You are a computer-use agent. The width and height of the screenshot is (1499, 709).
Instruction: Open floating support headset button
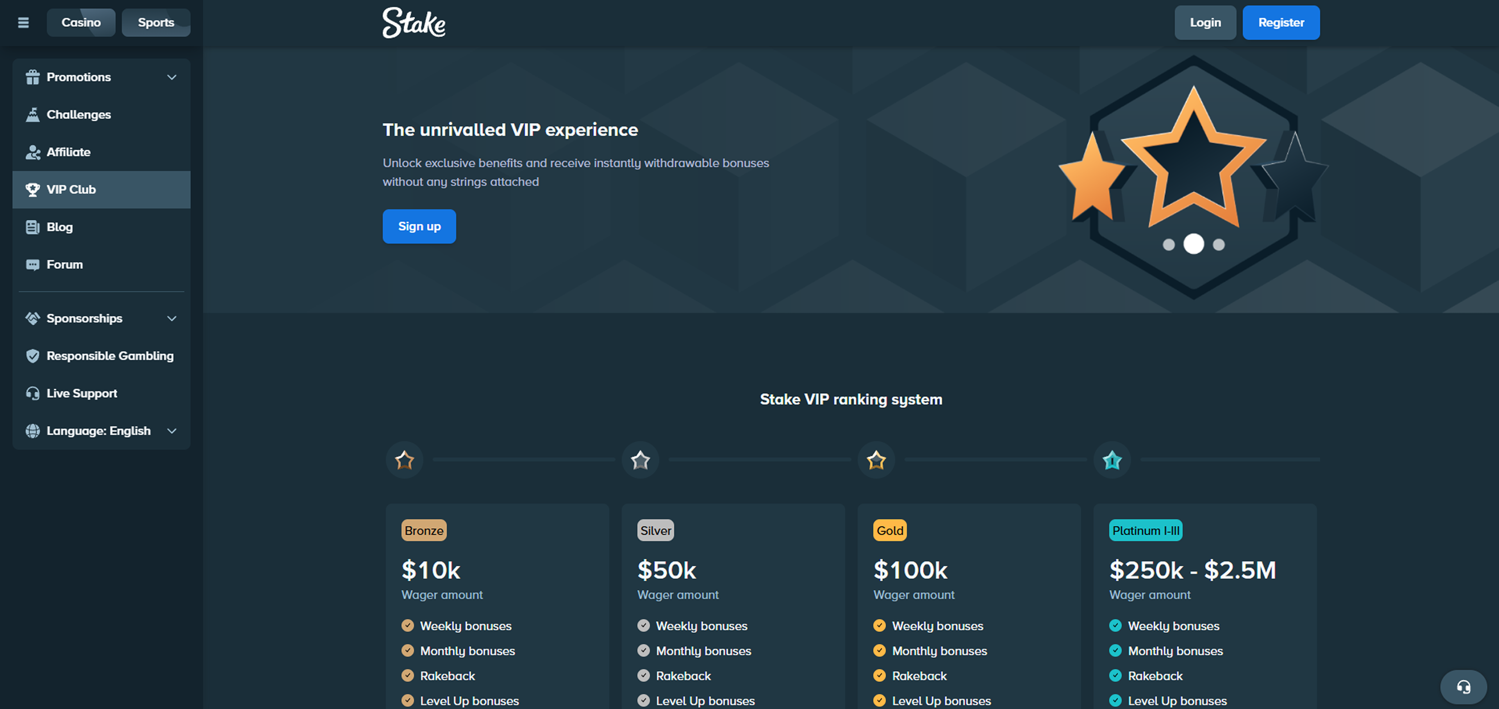[1463, 687]
